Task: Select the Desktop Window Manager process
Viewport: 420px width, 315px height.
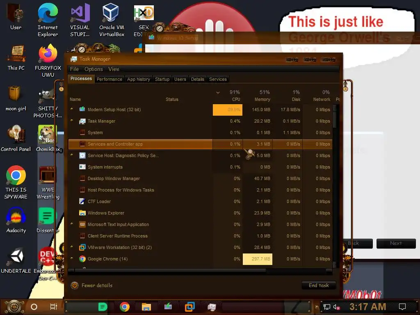Action: [x=200, y=178]
